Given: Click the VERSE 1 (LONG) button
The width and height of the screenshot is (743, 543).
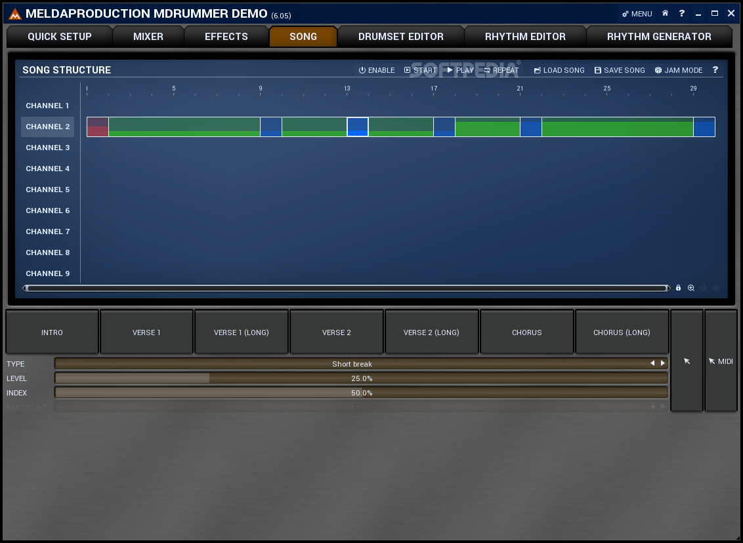Looking at the screenshot, I should 241,332.
